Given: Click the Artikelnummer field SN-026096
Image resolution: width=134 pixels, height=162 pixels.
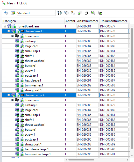Looking at the screenshot, I should (87, 95).
